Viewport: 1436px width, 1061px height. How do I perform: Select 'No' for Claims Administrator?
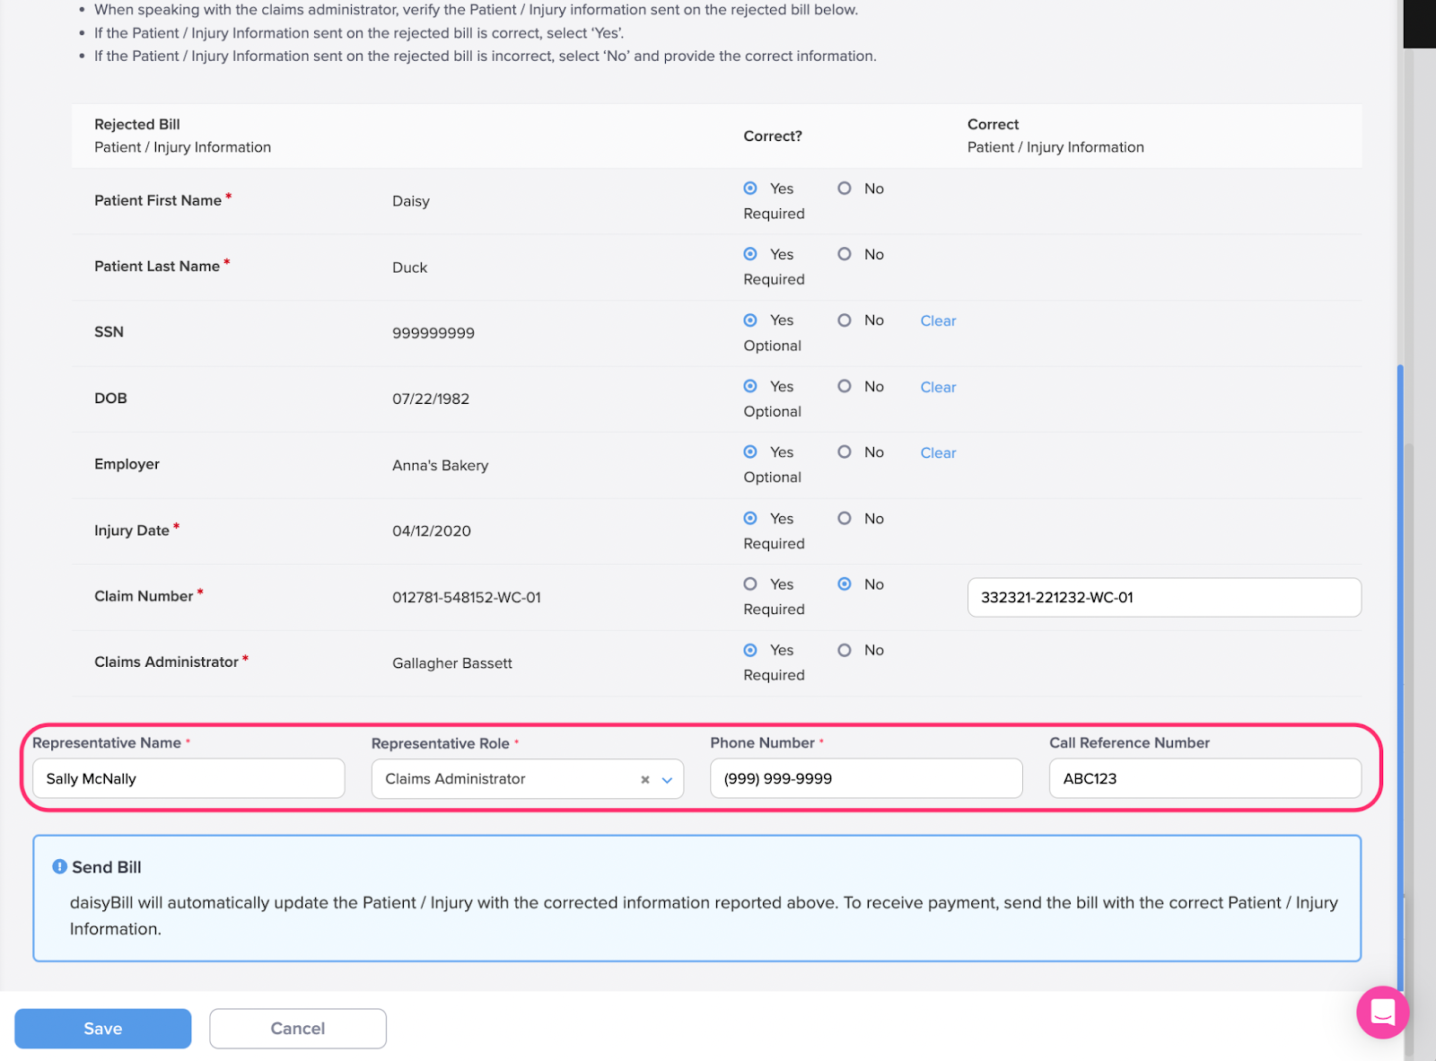coord(845,650)
